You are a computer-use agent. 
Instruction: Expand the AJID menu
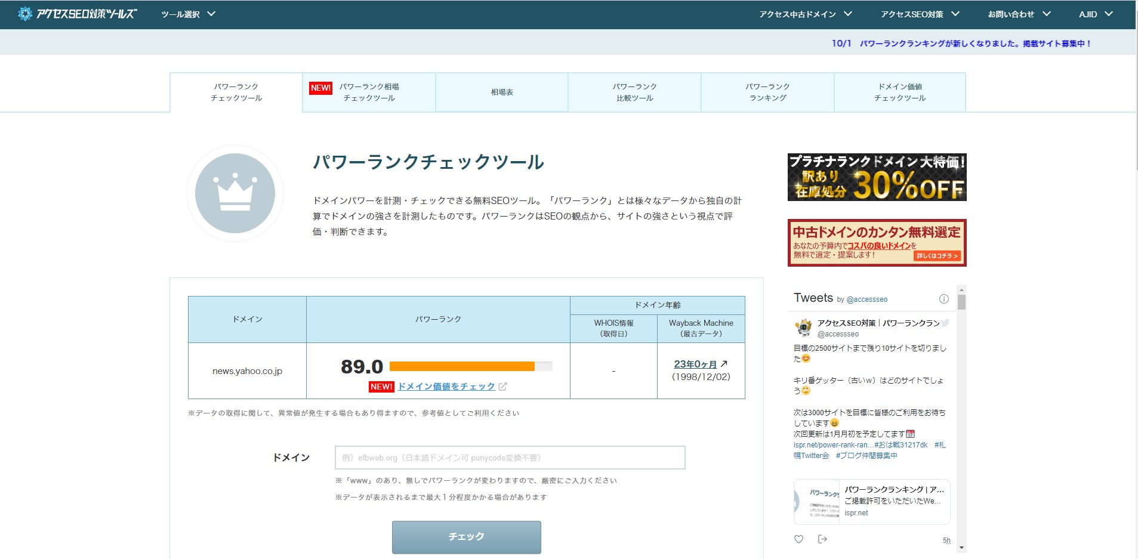pos(1096,14)
